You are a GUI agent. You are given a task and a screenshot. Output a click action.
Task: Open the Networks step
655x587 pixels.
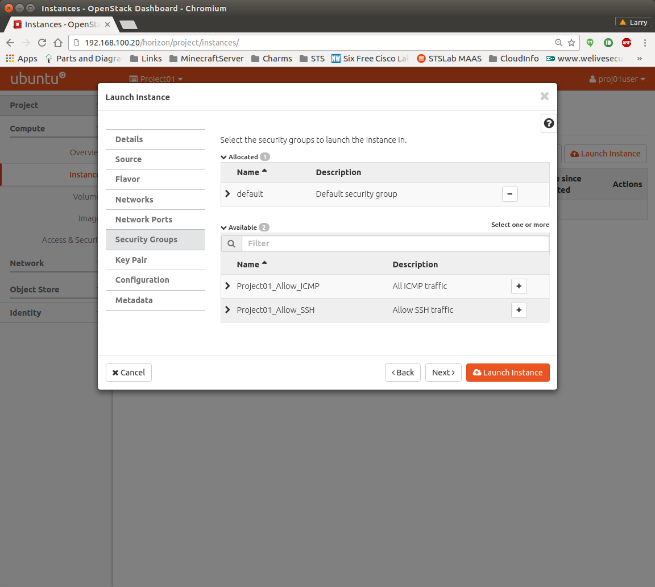[134, 200]
